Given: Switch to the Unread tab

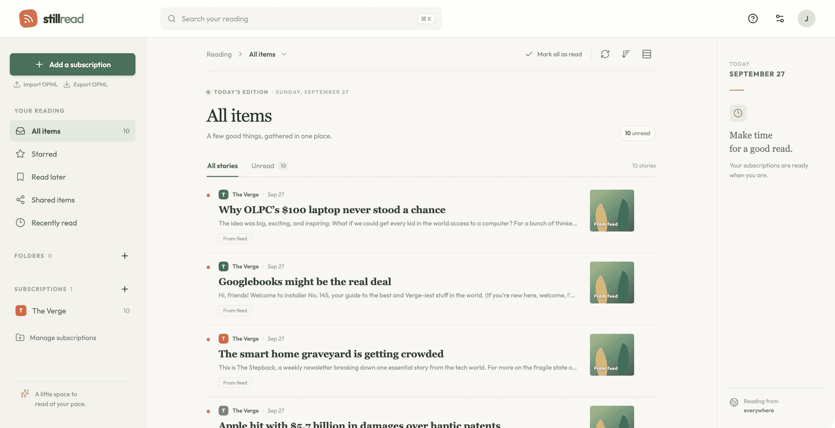Looking at the screenshot, I should 269,166.
